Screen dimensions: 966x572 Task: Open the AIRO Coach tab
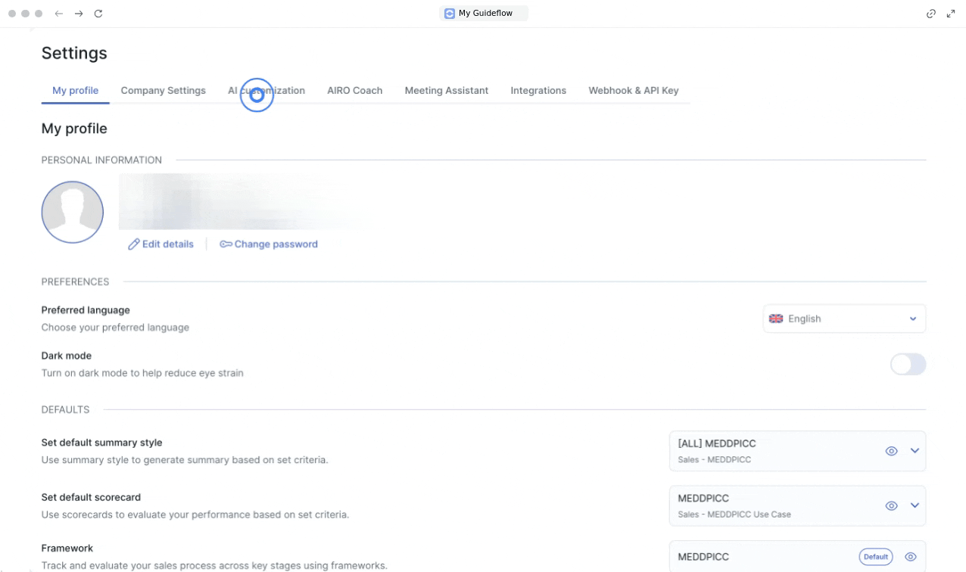pyautogui.click(x=354, y=90)
